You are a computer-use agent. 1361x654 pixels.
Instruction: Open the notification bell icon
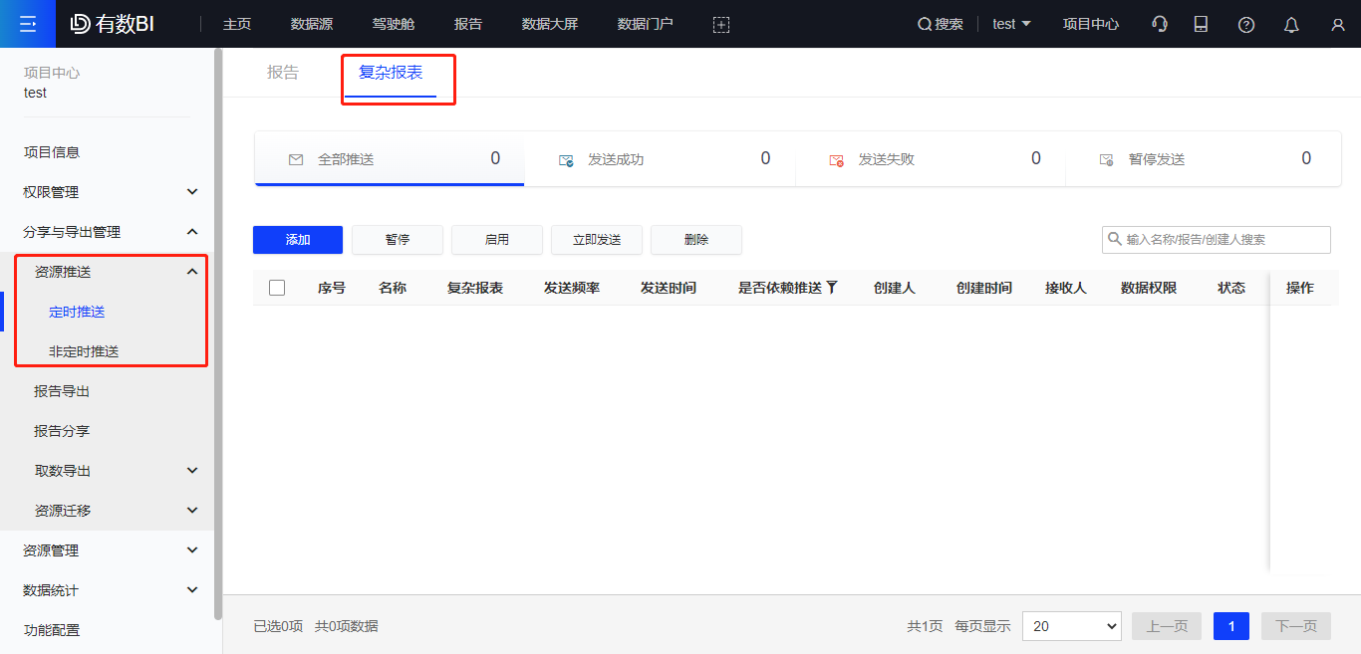(x=1290, y=23)
